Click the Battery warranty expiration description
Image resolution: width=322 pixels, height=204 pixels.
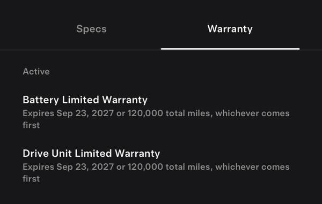pos(156,119)
